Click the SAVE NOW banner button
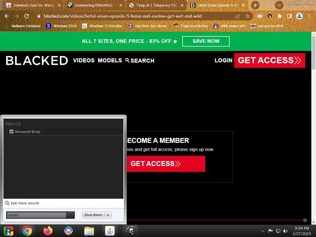316x237 pixels. [x=206, y=41]
